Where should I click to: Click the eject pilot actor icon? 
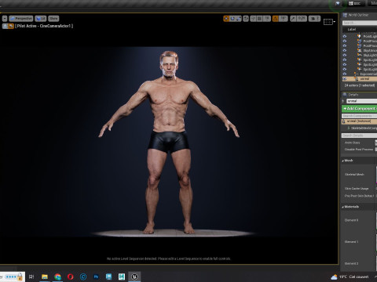point(5,26)
